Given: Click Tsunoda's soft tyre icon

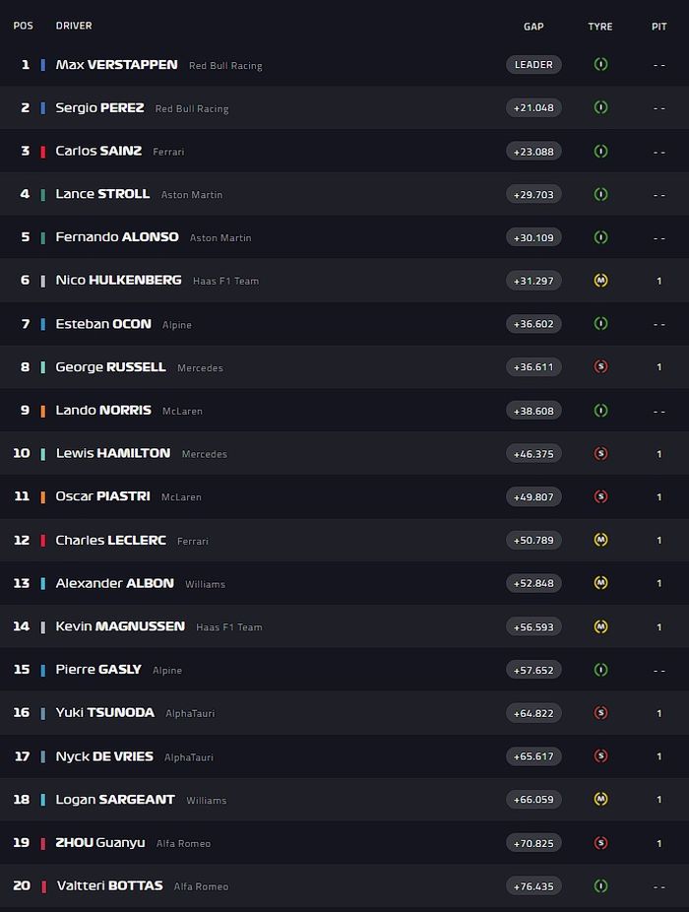Looking at the screenshot, I should tap(600, 713).
